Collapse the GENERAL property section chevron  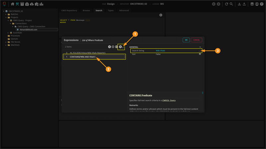(200, 47)
